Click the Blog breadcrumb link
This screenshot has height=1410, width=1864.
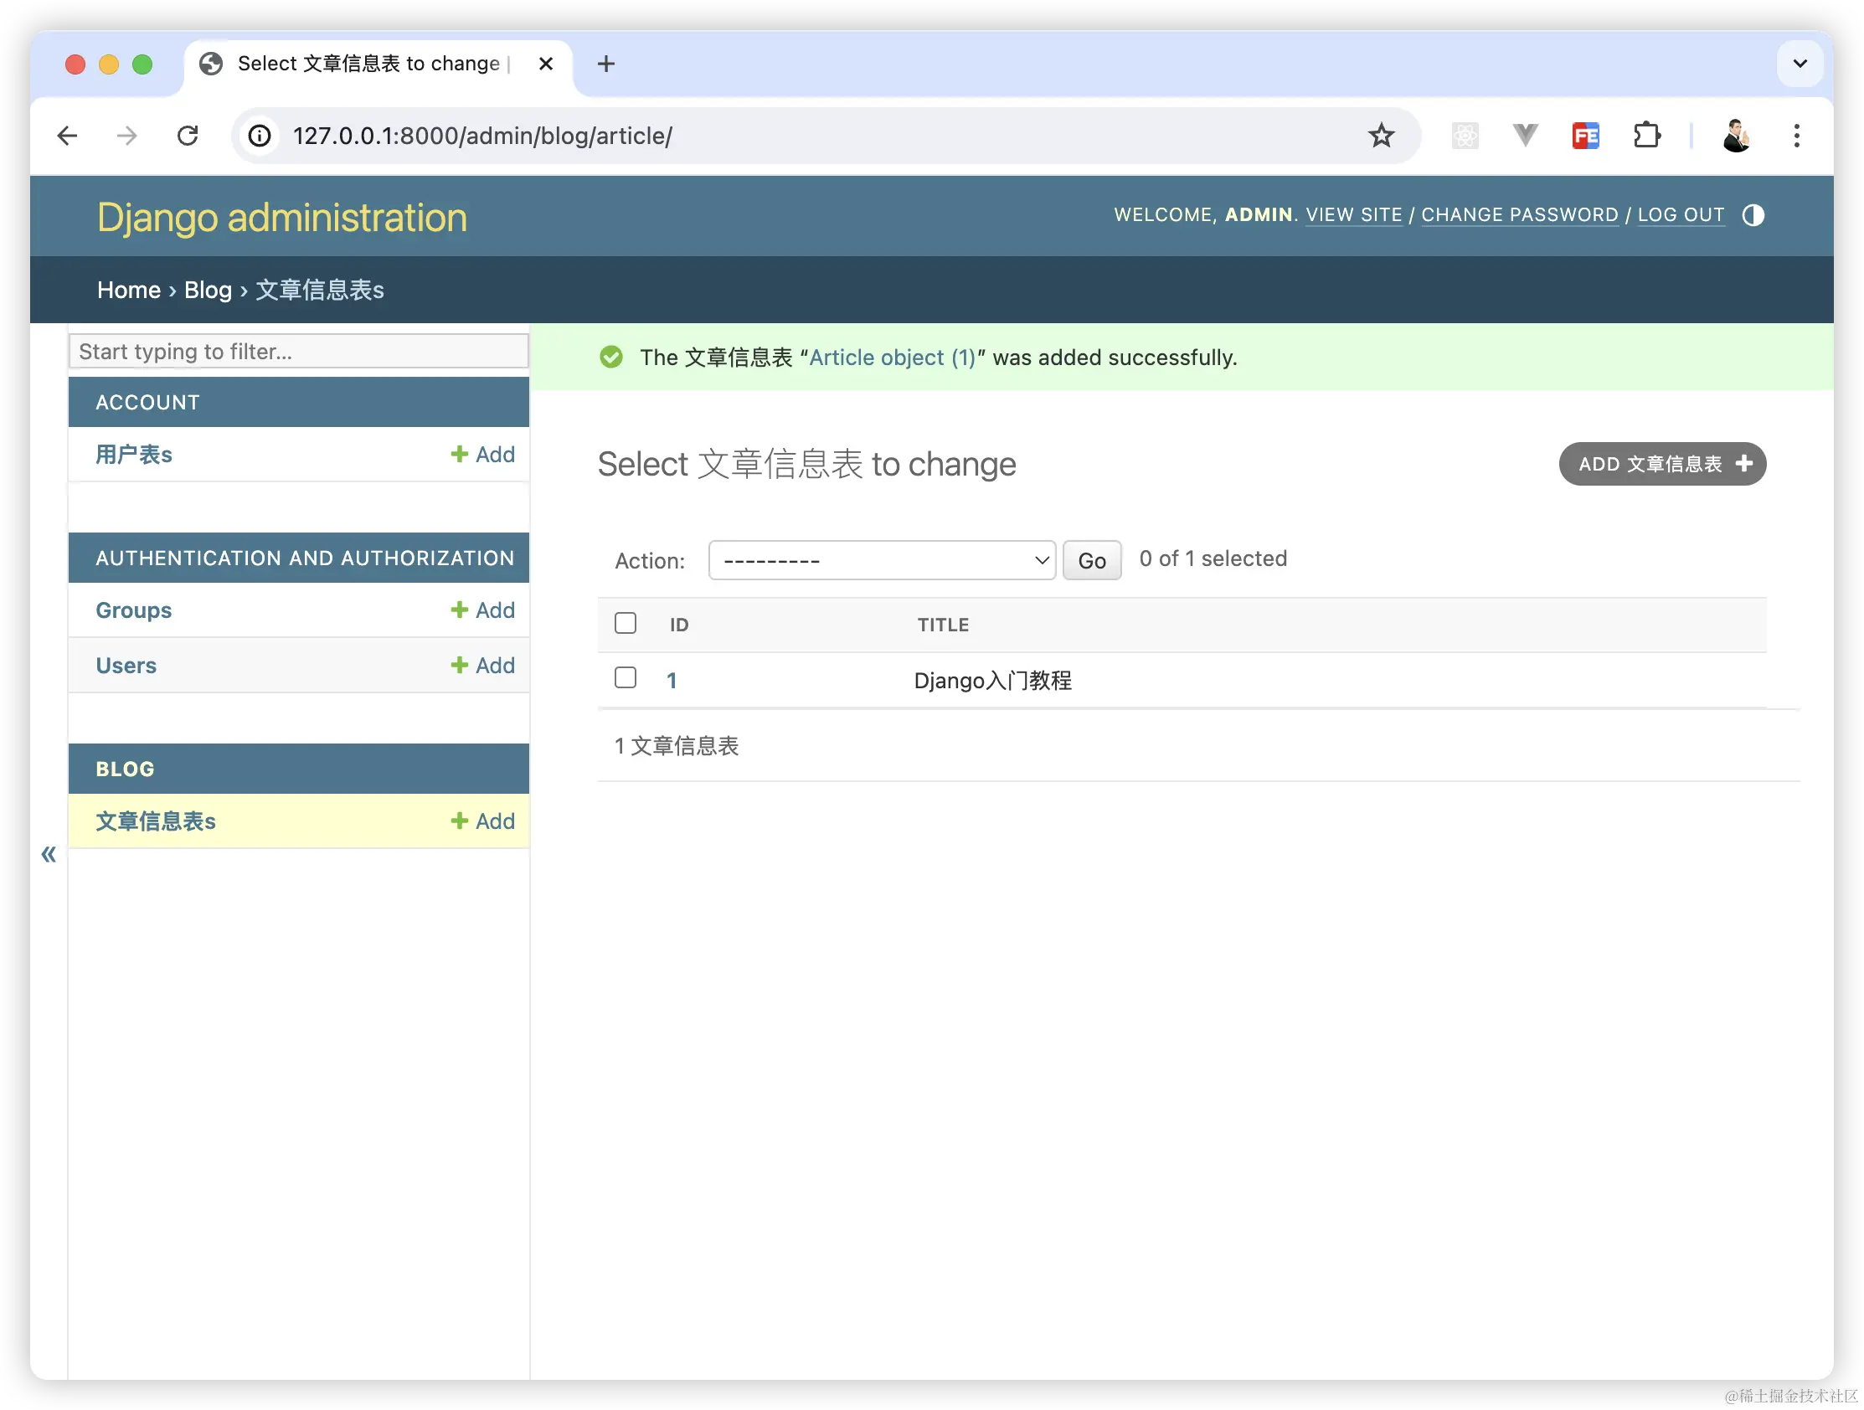pos(208,290)
